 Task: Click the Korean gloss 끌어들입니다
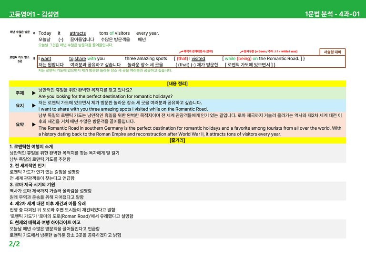[82, 39]
